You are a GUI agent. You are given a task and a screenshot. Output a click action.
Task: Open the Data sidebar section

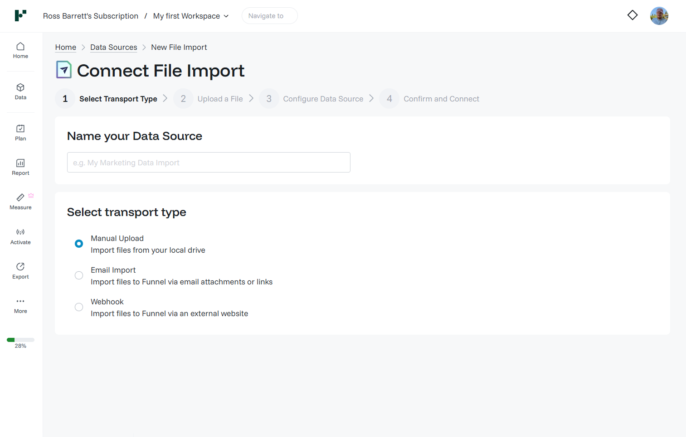[20, 91]
